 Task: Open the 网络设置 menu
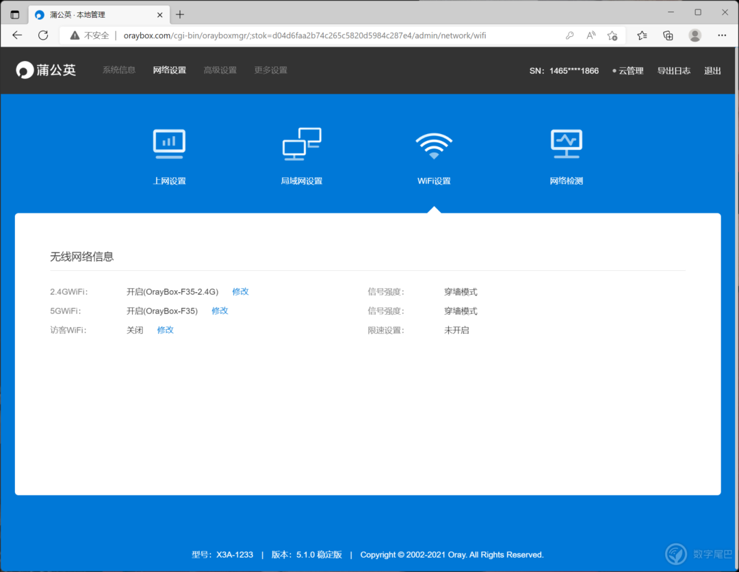(x=170, y=70)
